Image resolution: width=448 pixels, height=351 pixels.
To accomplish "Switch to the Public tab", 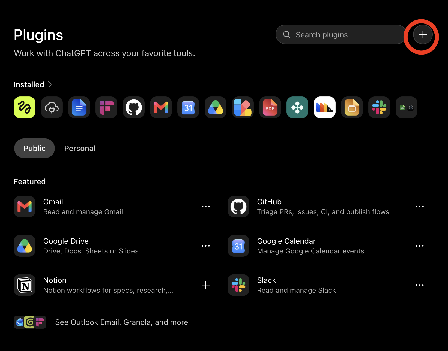I will click(x=34, y=148).
